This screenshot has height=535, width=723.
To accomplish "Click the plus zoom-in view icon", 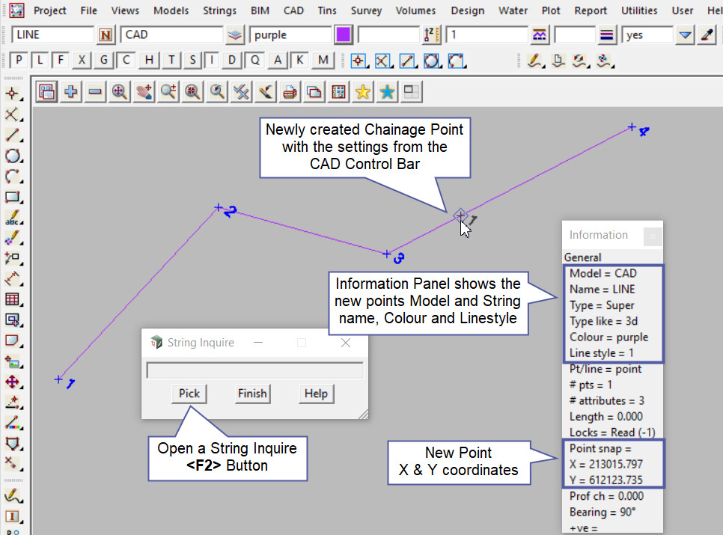I will (x=71, y=91).
